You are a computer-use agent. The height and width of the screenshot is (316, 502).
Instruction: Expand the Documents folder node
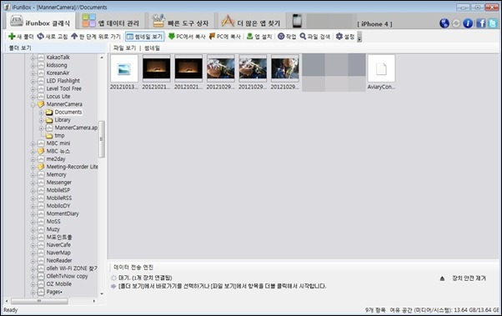tap(41, 113)
